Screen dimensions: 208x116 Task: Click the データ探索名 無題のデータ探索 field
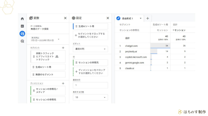click(x=40, y=28)
